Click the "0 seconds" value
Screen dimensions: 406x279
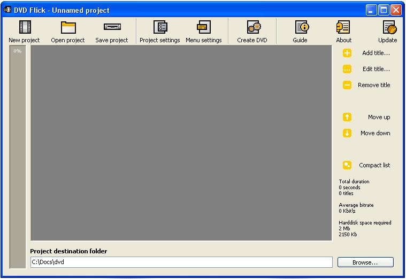(x=349, y=188)
